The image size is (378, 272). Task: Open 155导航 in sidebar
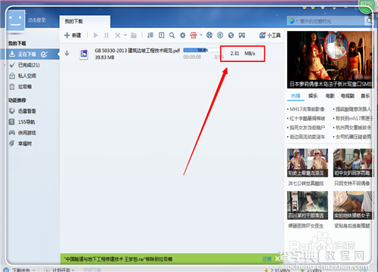(x=26, y=122)
